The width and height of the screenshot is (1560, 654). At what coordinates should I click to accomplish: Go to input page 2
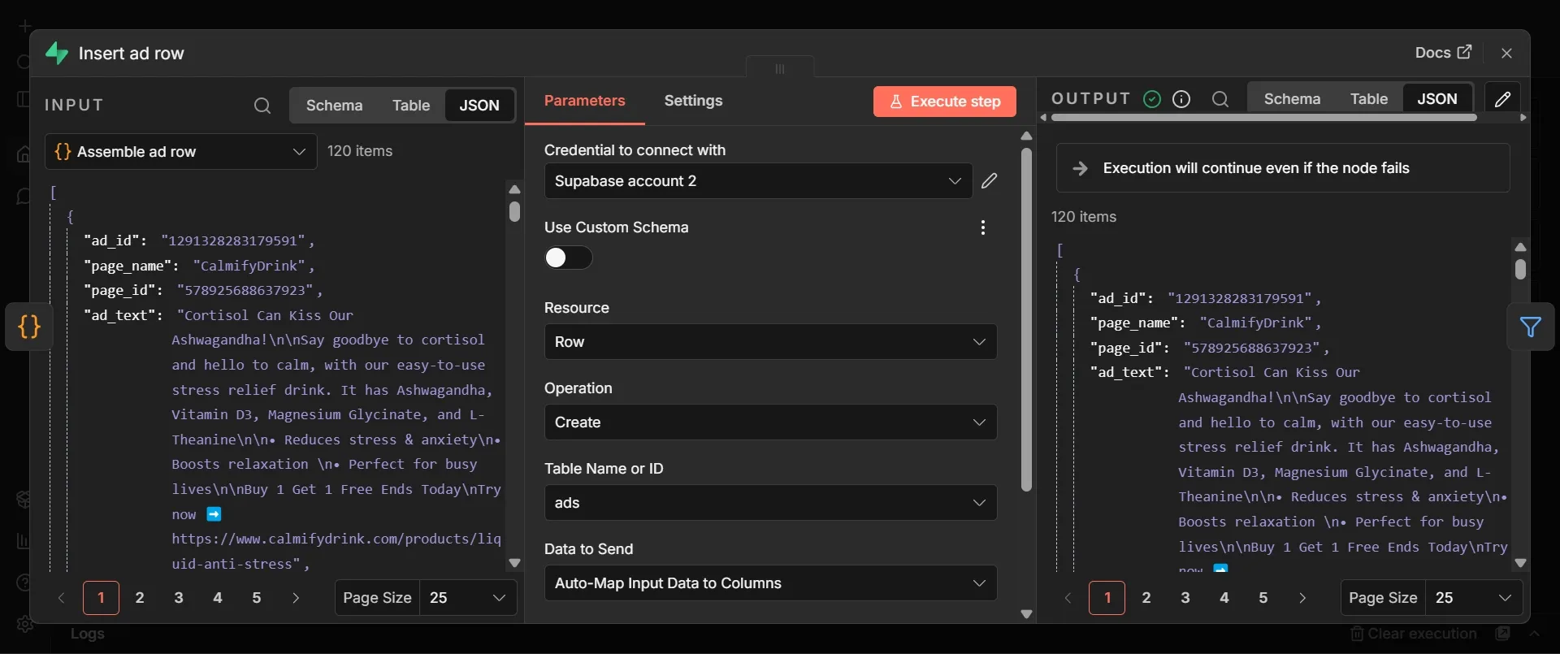[140, 598]
